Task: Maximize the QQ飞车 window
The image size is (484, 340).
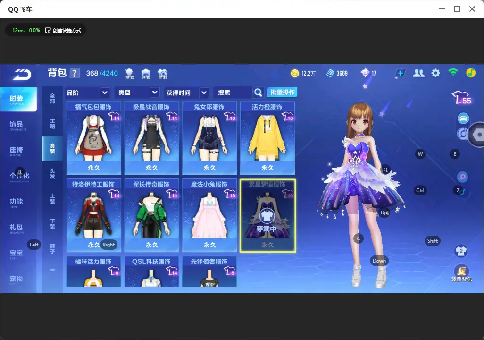Action: pyautogui.click(x=457, y=9)
